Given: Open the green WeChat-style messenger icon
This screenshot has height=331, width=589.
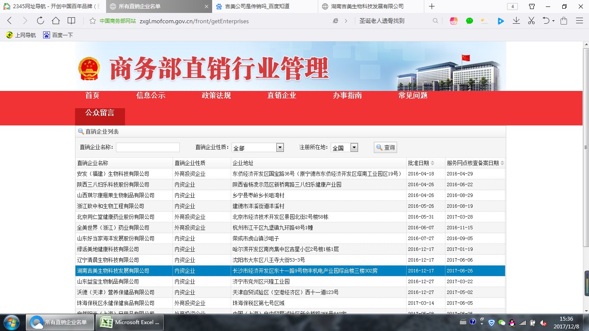Looking at the screenshot, I should coord(469,21).
